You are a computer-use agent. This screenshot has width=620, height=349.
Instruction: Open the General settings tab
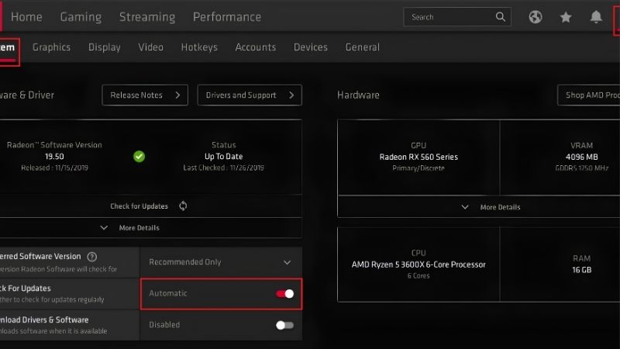point(362,47)
